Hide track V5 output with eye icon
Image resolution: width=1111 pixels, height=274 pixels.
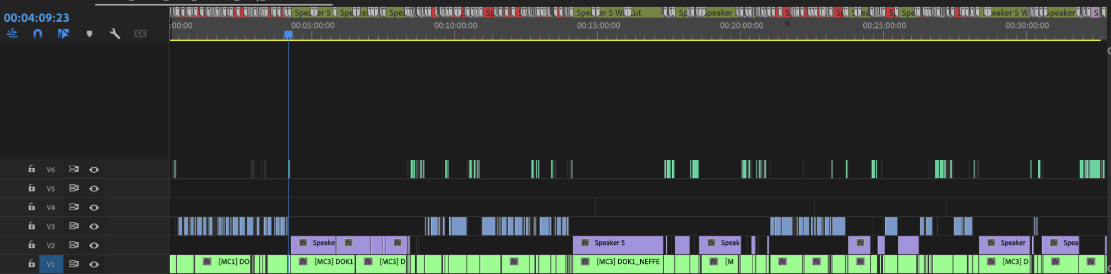click(x=94, y=189)
